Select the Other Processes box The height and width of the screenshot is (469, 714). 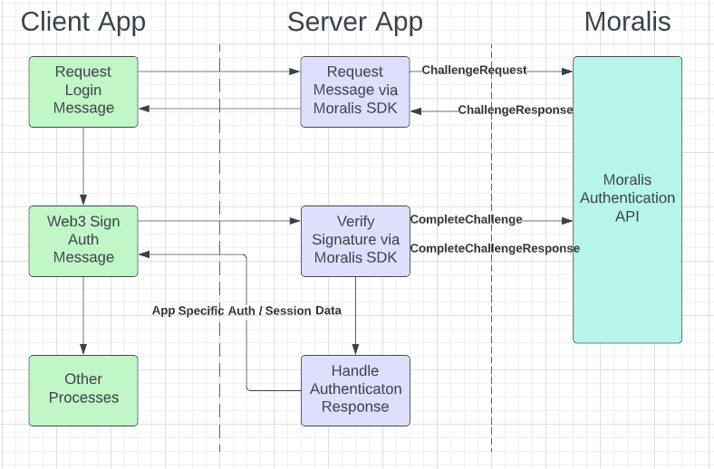tap(83, 390)
